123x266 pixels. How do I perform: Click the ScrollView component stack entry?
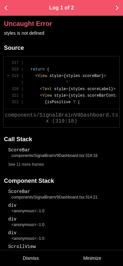[x=22, y=247]
